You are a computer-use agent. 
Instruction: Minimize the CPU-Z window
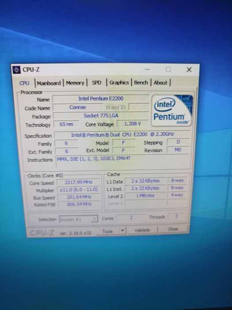[x=147, y=70]
